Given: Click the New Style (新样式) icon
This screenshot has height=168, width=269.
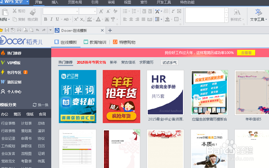Looking at the screenshot, I should 237,12.
